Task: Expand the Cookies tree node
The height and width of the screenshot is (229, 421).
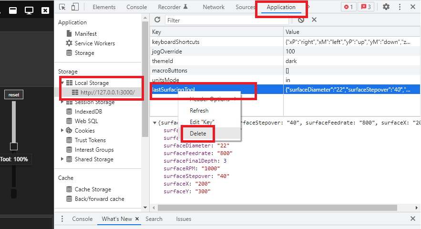Action: point(62,131)
